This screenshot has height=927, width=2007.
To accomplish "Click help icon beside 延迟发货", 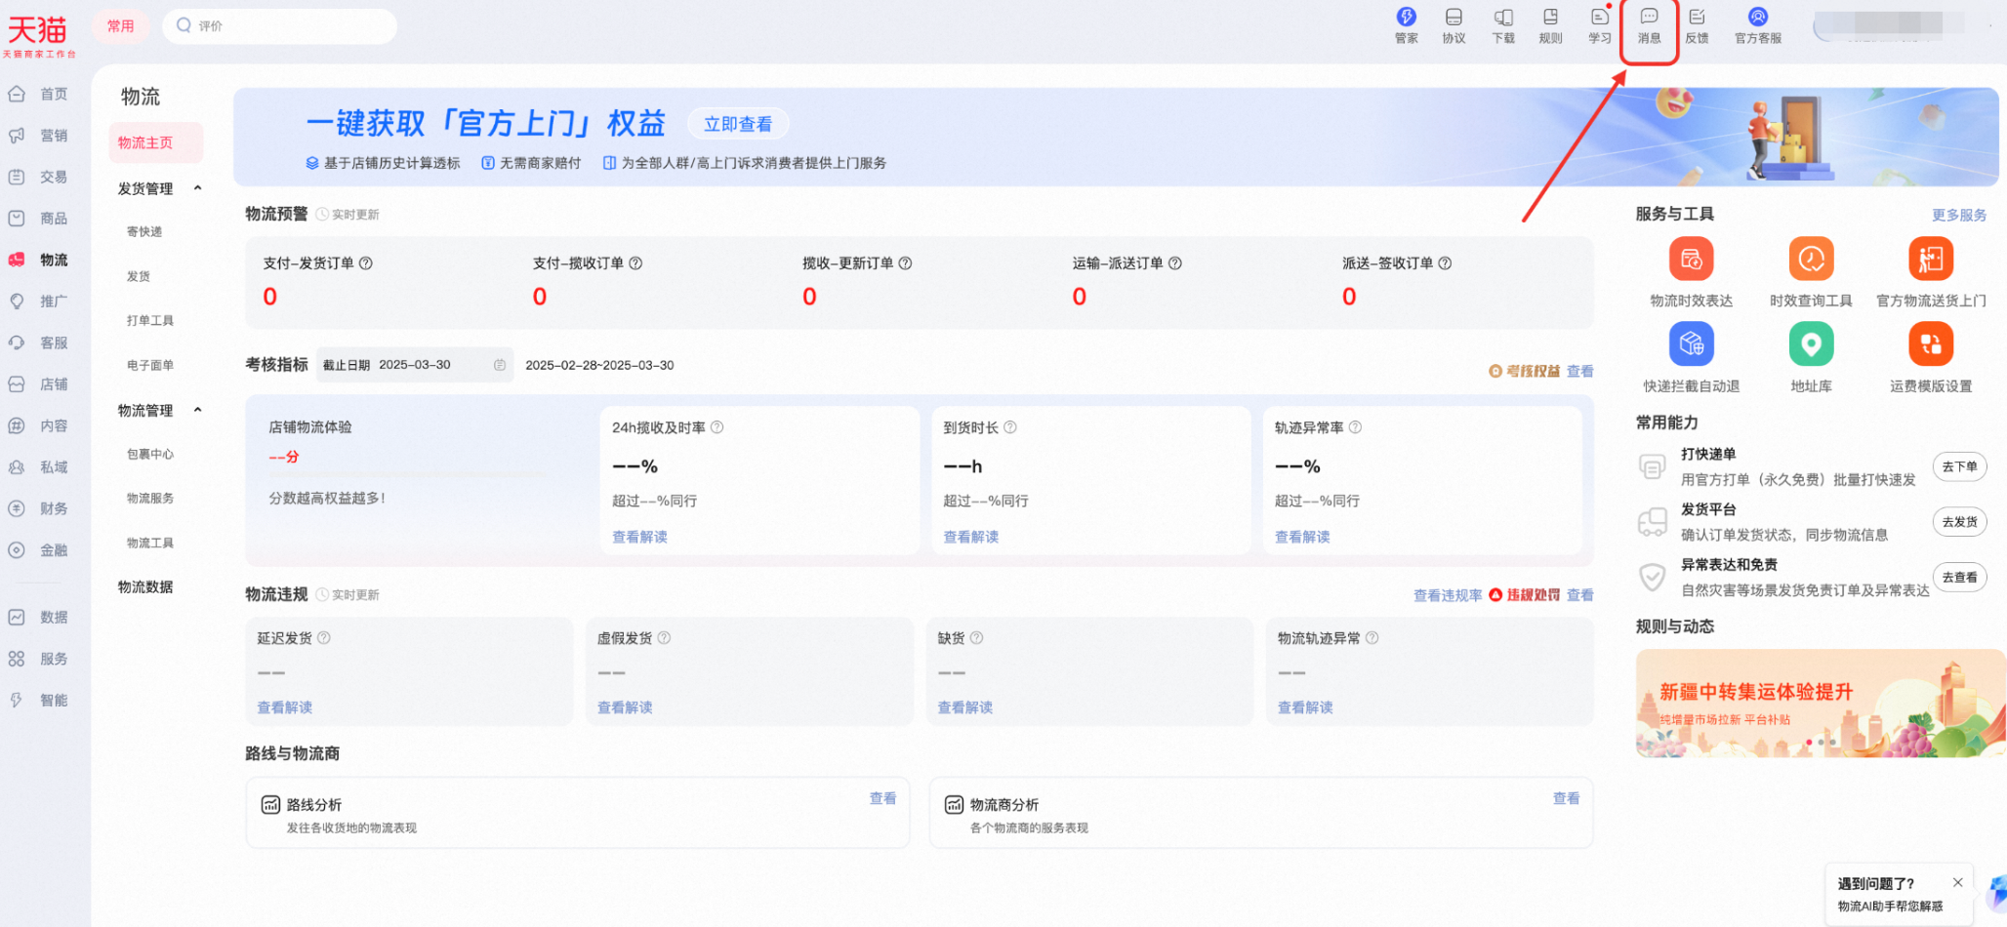I will 324,638.
